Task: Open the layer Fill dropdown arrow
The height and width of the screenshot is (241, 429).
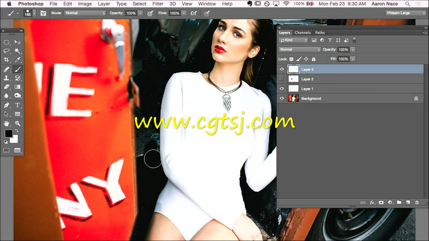Action: pyautogui.click(x=353, y=59)
